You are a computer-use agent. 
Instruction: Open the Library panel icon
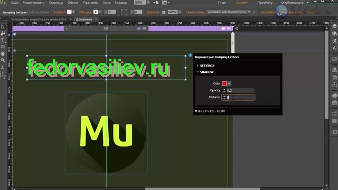(334, 33)
